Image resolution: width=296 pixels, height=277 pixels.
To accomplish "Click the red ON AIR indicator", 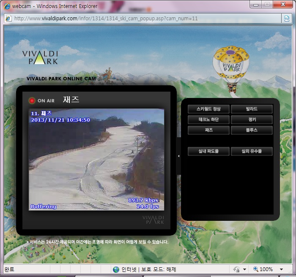I will pyautogui.click(x=32, y=100).
